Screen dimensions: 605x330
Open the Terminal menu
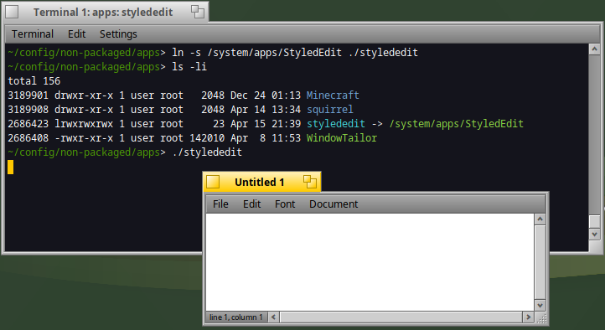tap(33, 34)
